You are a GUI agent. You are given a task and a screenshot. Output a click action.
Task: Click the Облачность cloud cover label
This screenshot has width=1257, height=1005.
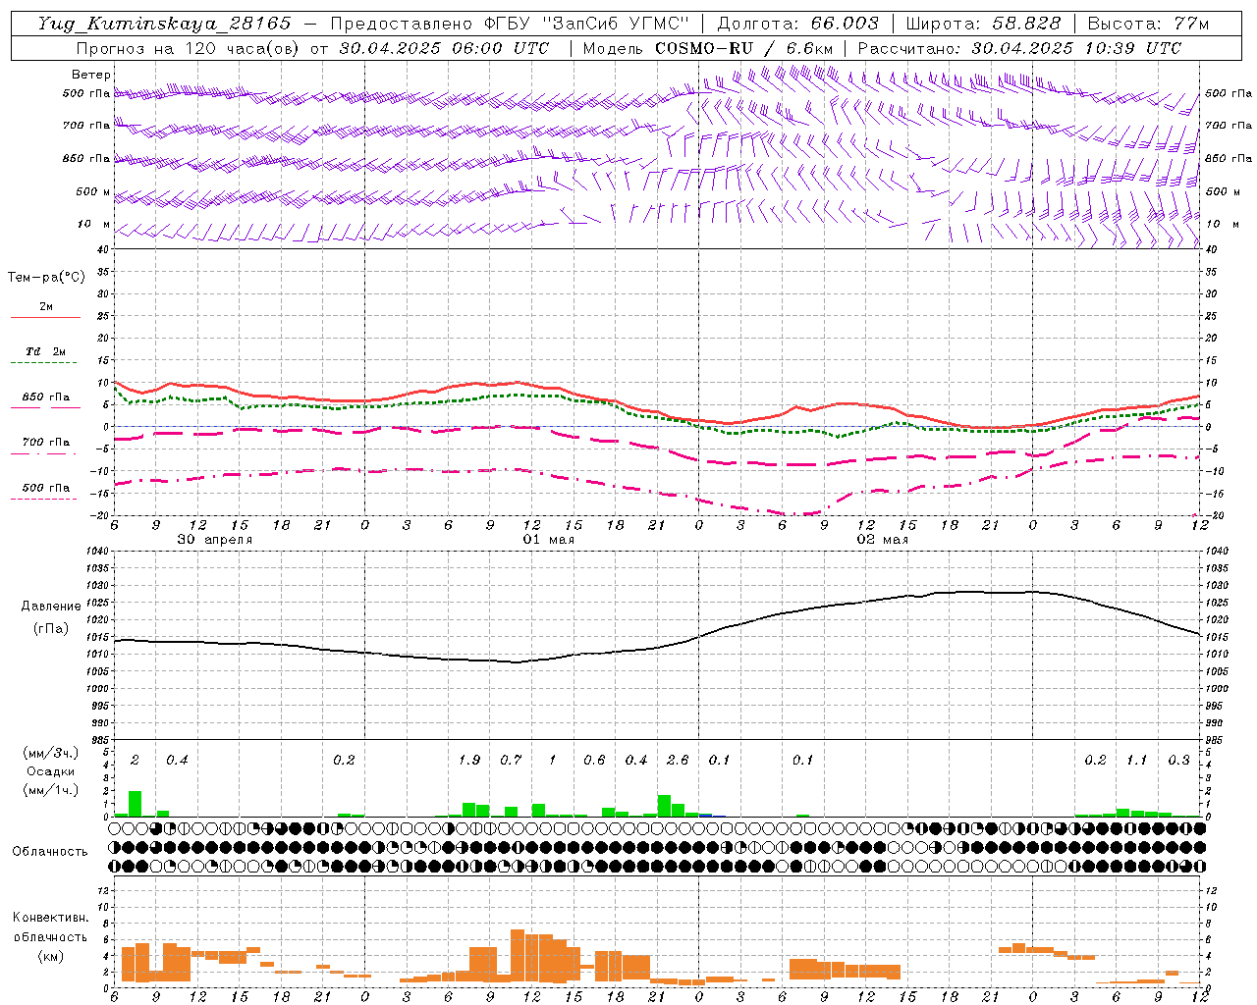[x=50, y=852]
